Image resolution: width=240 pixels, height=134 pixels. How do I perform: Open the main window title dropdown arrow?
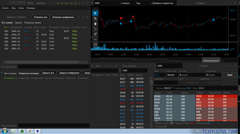(x=79, y=3)
